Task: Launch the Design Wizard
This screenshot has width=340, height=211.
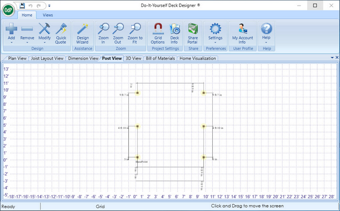Action: coord(83,33)
